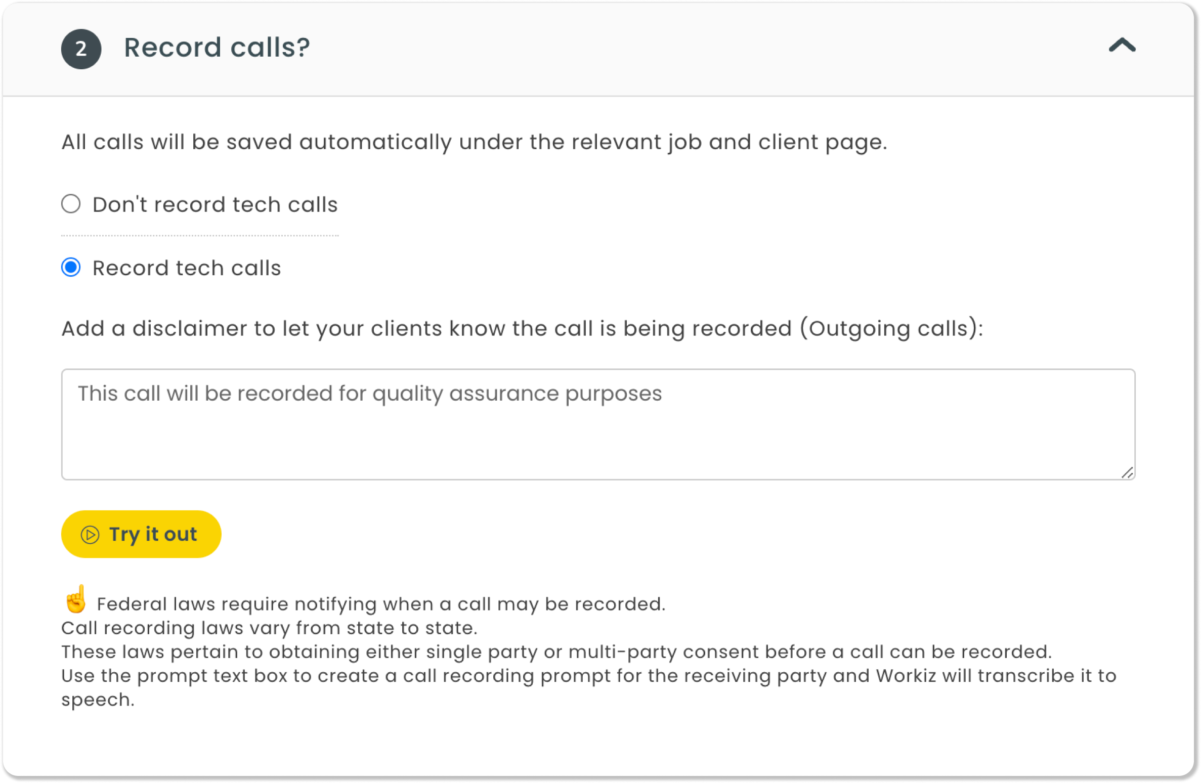Click the textarea resize handle corner
Screen dimensions: 1201x783
(1127, 472)
